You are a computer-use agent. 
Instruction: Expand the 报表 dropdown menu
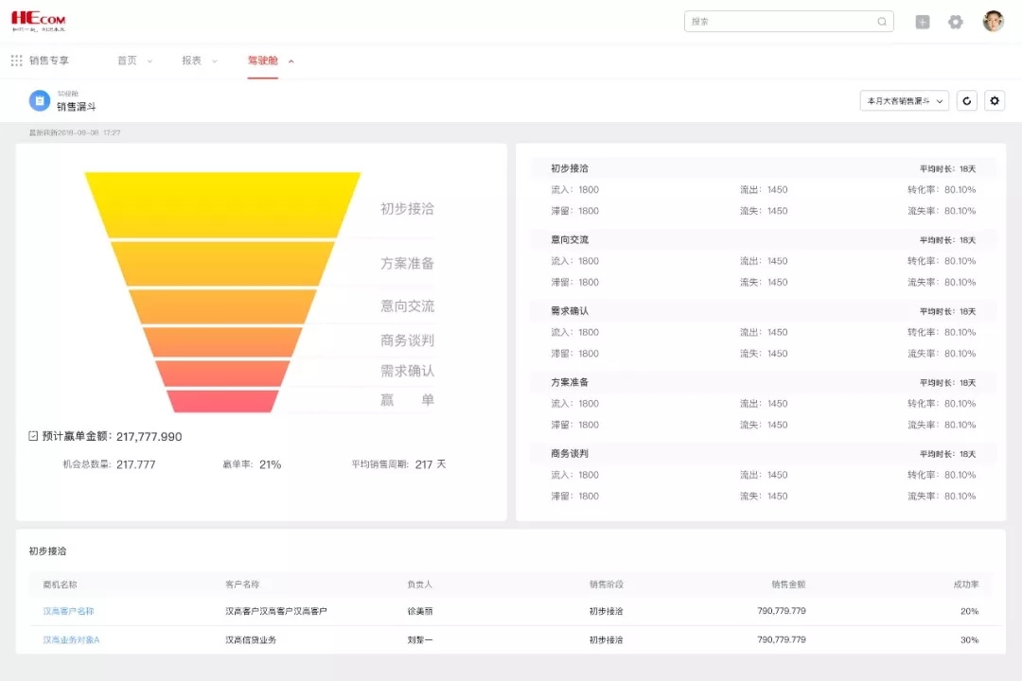tap(199, 61)
